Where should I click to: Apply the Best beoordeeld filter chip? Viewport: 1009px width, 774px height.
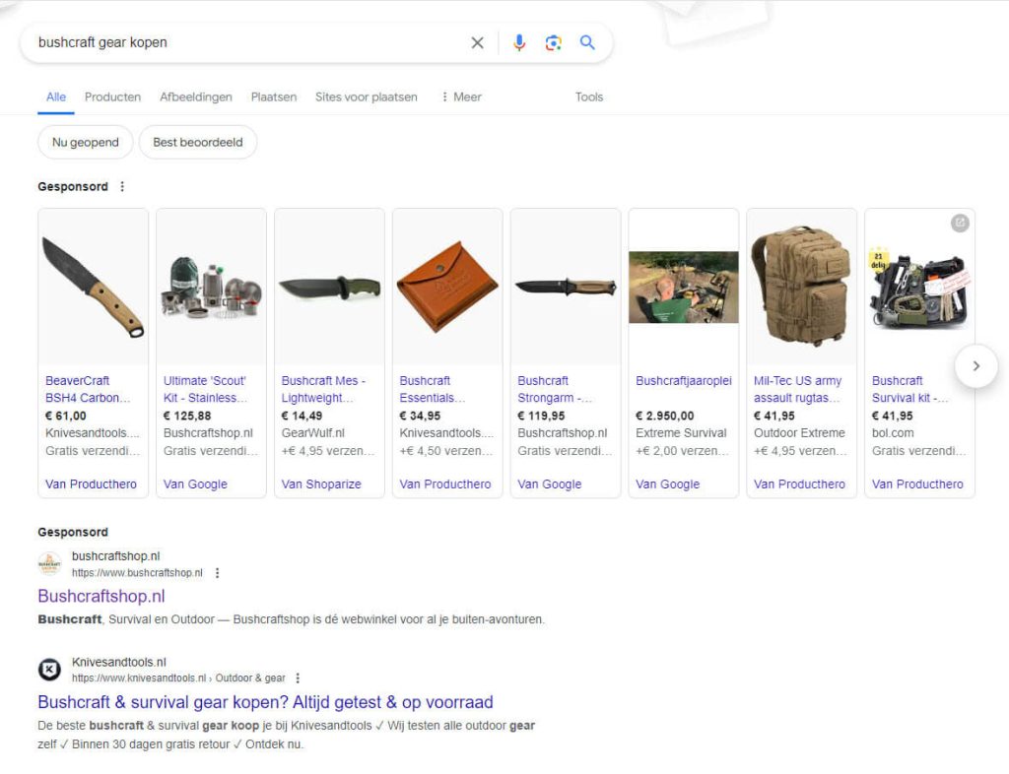point(197,142)
